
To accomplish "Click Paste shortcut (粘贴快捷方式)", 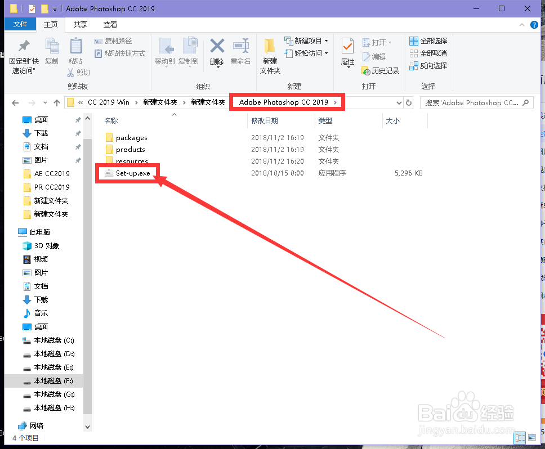I will (x=120, y=53).
